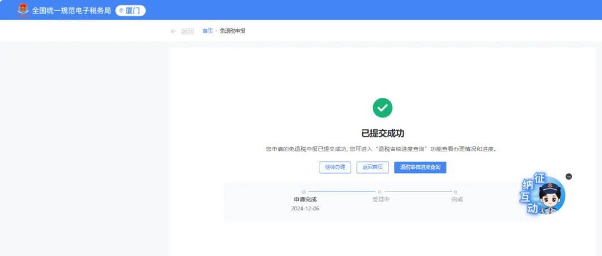
Task: Click the 申请完成 step marker dot
Action: coord(304,191)
